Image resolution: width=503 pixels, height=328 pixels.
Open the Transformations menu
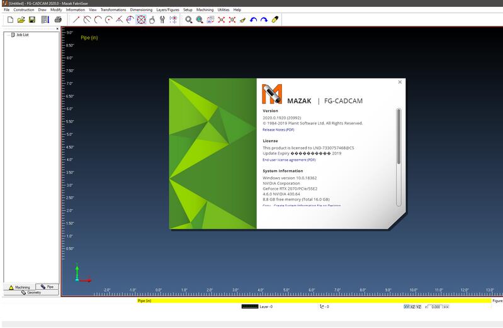pos(113,10)
